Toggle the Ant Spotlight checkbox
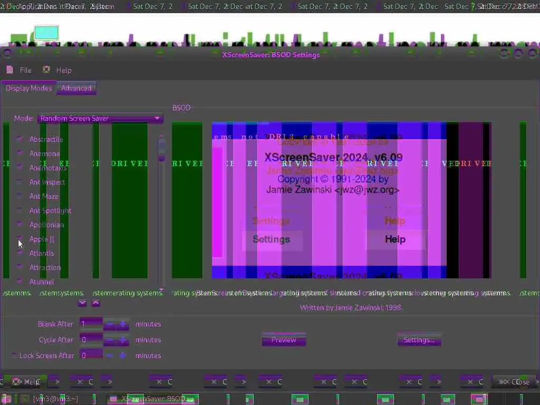540x405 pixels. (20, 210)
